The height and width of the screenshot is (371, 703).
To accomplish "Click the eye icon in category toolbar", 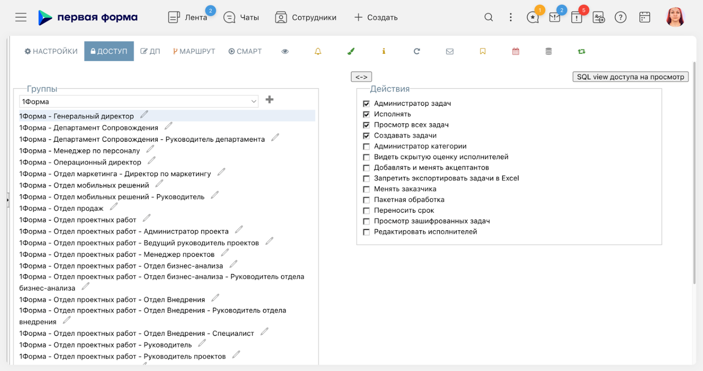I will pos(285,51).
